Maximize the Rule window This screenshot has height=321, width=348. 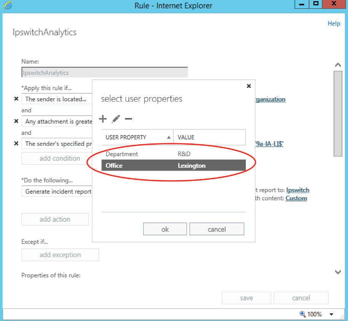tap(316, 4)
